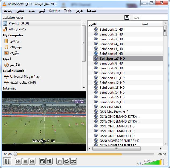Open the Subtitle menu

point(55,11)
